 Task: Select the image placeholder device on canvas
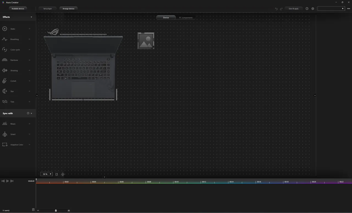coord(146,41)
